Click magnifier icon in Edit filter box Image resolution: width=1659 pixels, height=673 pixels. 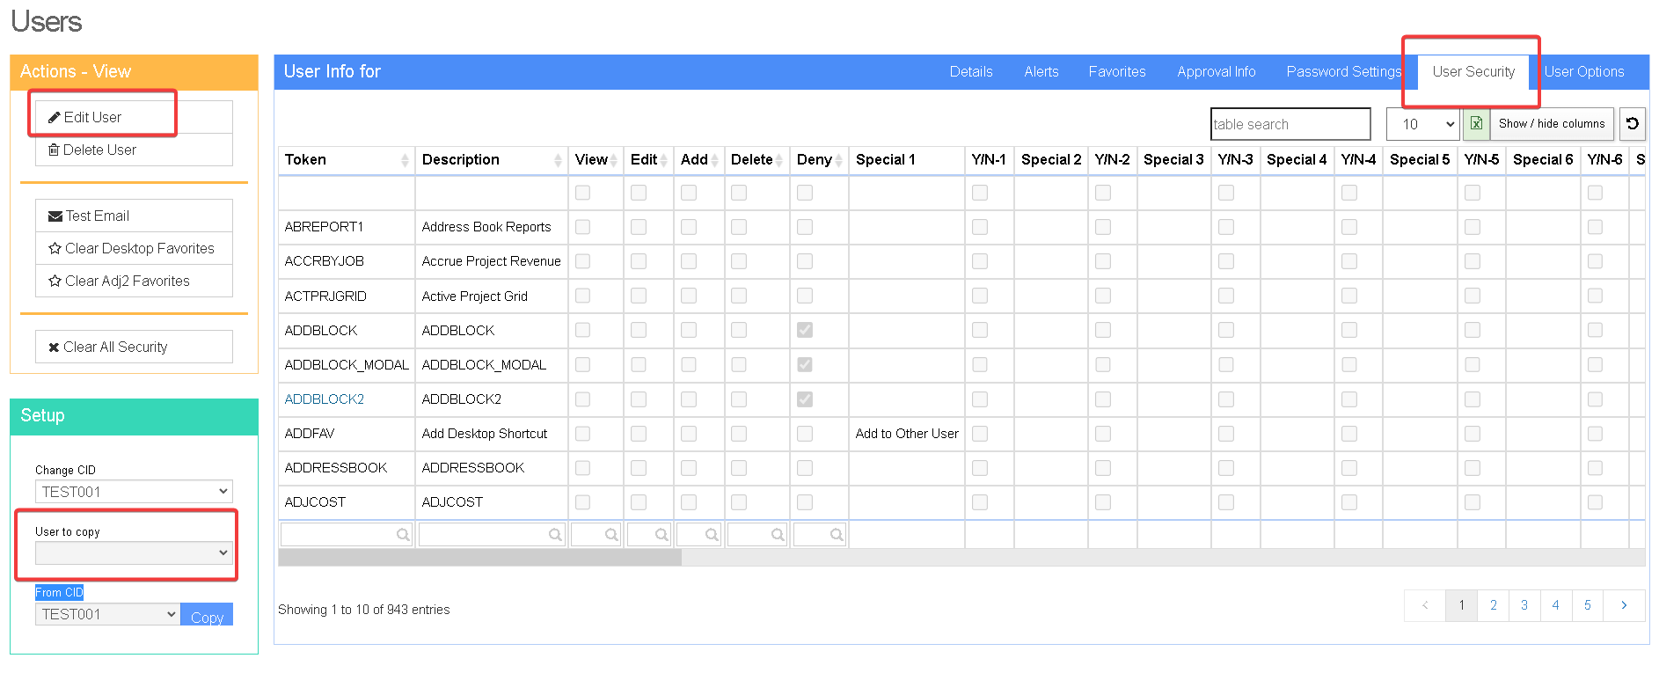tap(661, 534)
